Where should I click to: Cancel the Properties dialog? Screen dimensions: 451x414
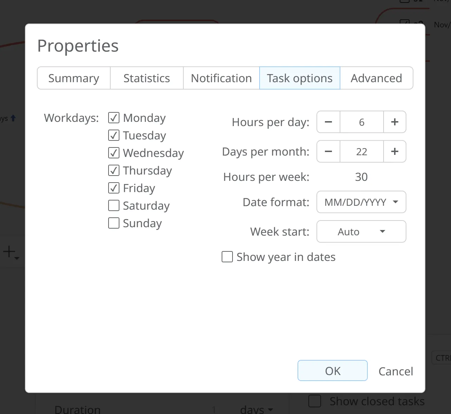[x=396, y=372]
